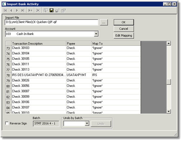
Task: Click the new record arrow-star icon
Action: click(x=30, y=10)
